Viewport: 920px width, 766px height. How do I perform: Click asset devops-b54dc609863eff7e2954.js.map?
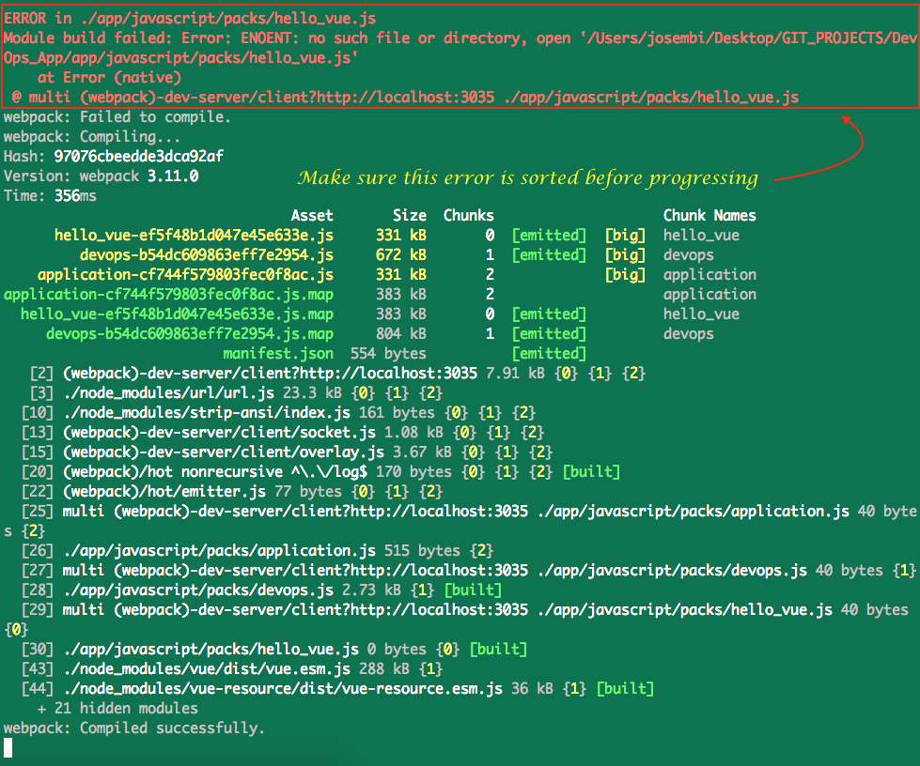(190, 333)
